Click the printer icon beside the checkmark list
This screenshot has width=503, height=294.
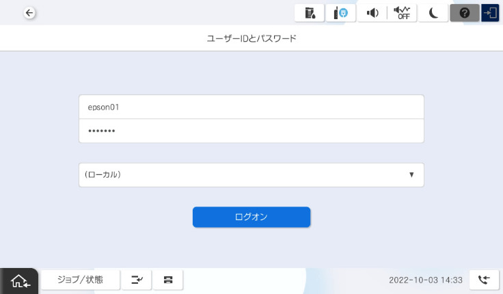tap(168, 280)
